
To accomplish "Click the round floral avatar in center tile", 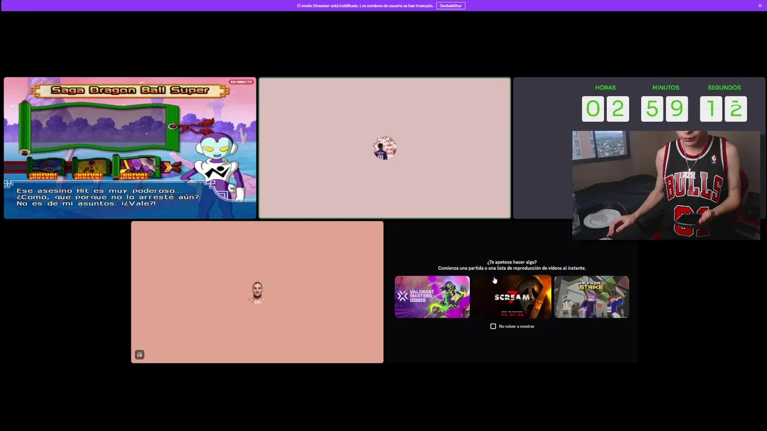I will [x=385, y=148].
